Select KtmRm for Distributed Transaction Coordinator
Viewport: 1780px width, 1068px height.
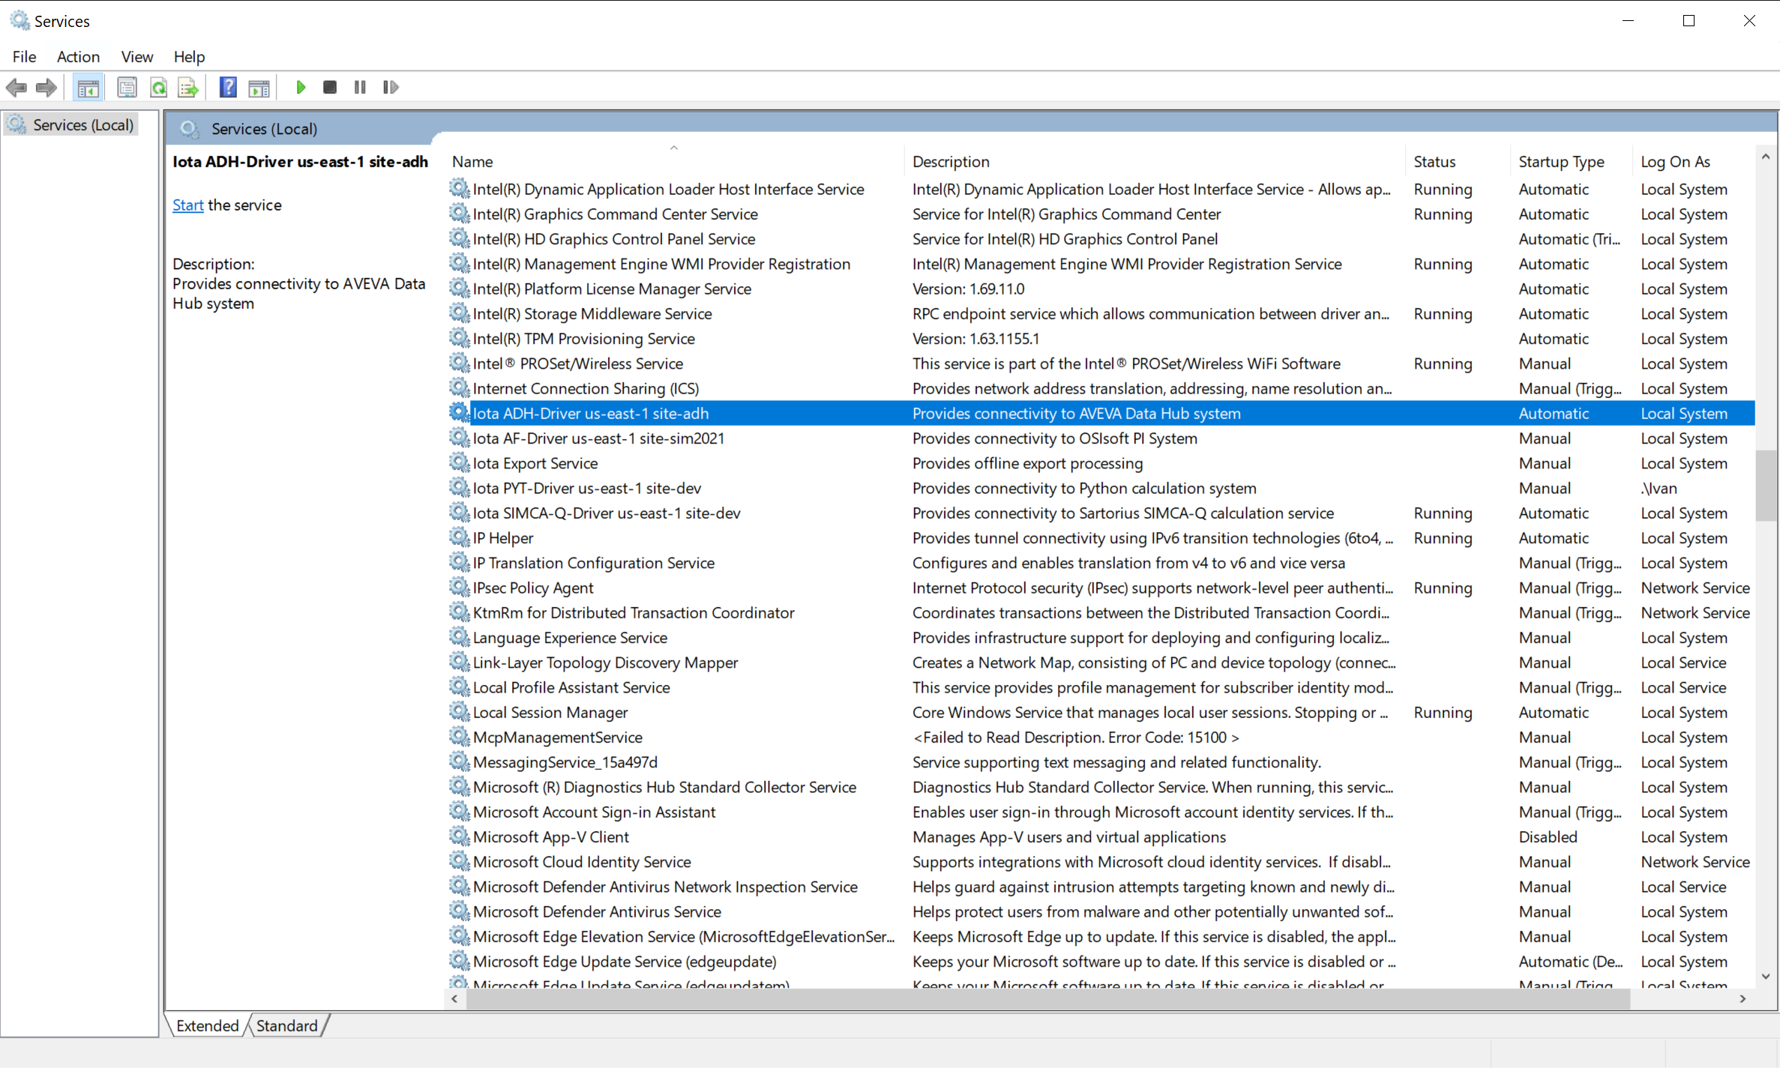pos(1101,612)
